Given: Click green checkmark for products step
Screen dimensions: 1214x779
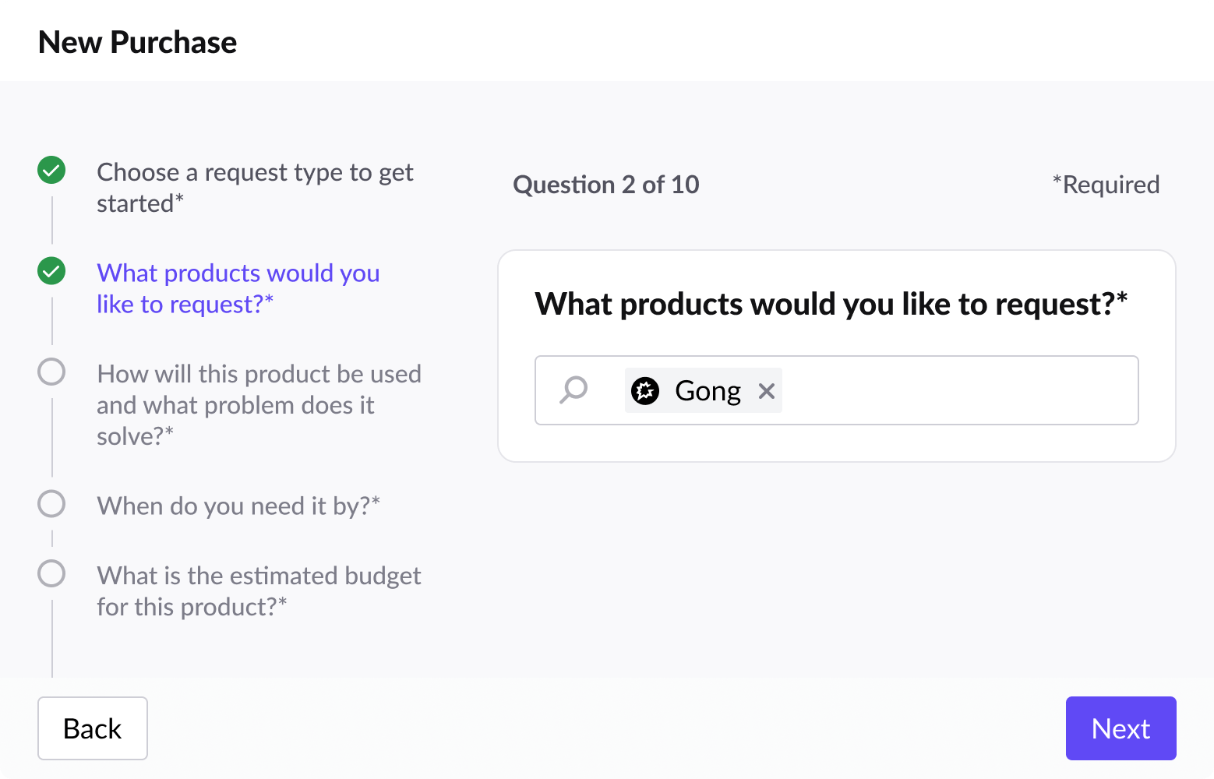Looking at the screenshot, I should [51, 271].
